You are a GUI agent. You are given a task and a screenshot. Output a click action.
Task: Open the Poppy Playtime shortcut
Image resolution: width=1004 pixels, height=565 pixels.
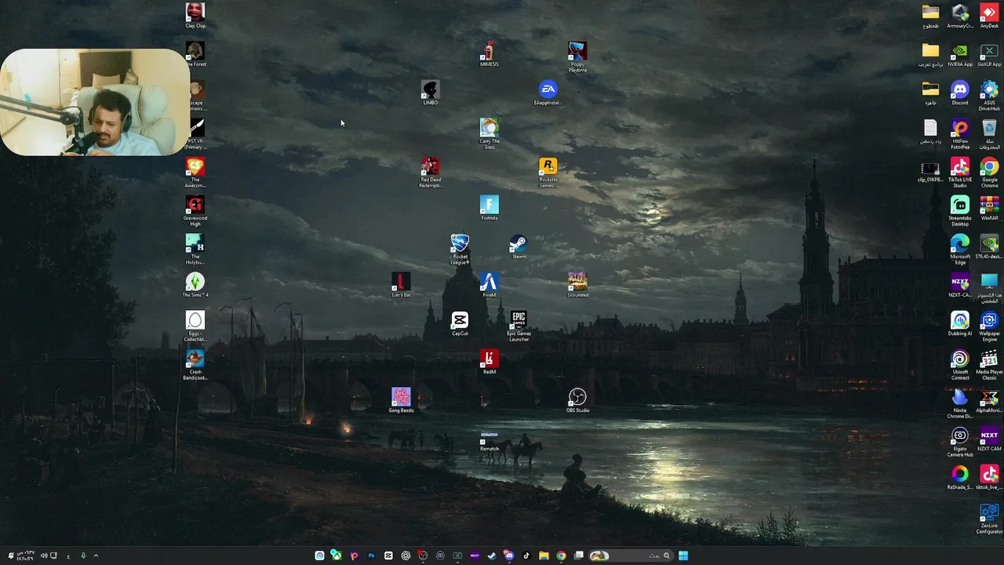(577, 56)
